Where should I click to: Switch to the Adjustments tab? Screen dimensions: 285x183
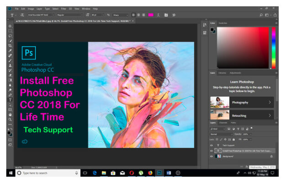click(235, 73)
